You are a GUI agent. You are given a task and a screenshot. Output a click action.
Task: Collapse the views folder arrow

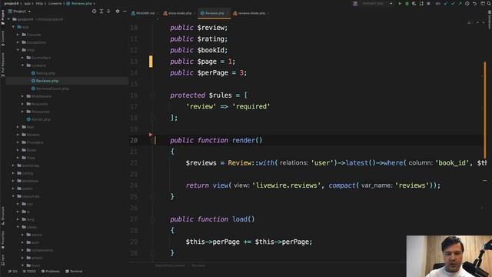pyautogui.click(x=18, y=227)
